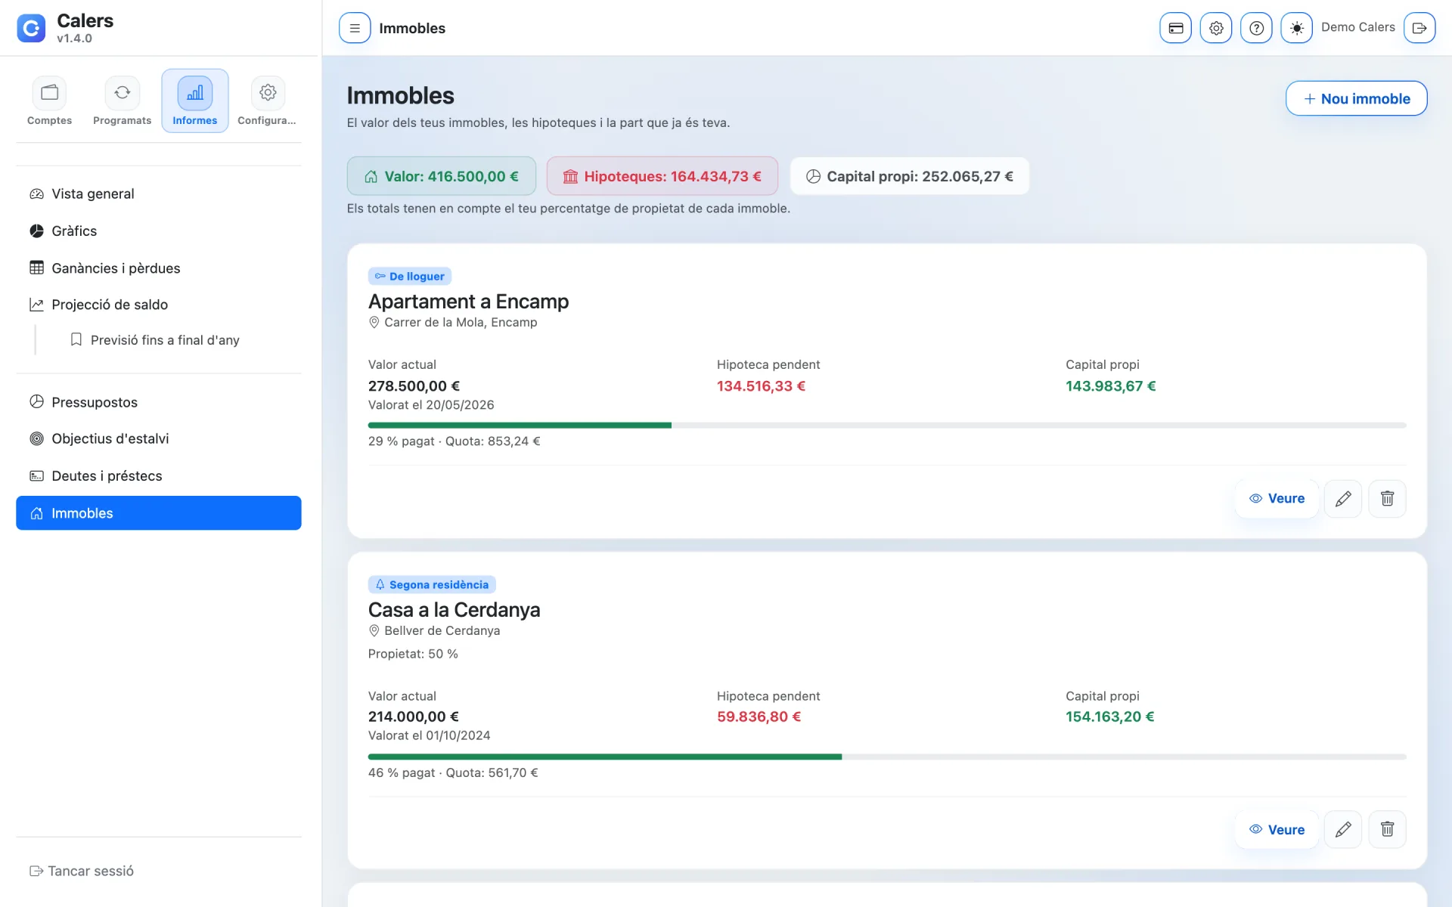Click Tancar sessió at sidebar bottom
Image resolution: width=1452 pixels, height=907 pixels.
pyautogui.click(x=82, y=871)
